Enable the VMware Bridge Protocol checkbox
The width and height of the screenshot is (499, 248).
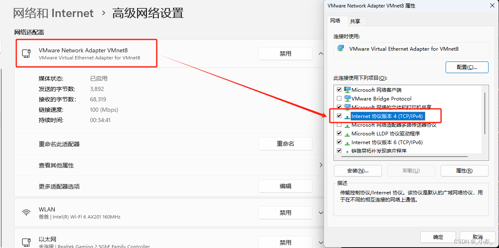tap(339, 98)
